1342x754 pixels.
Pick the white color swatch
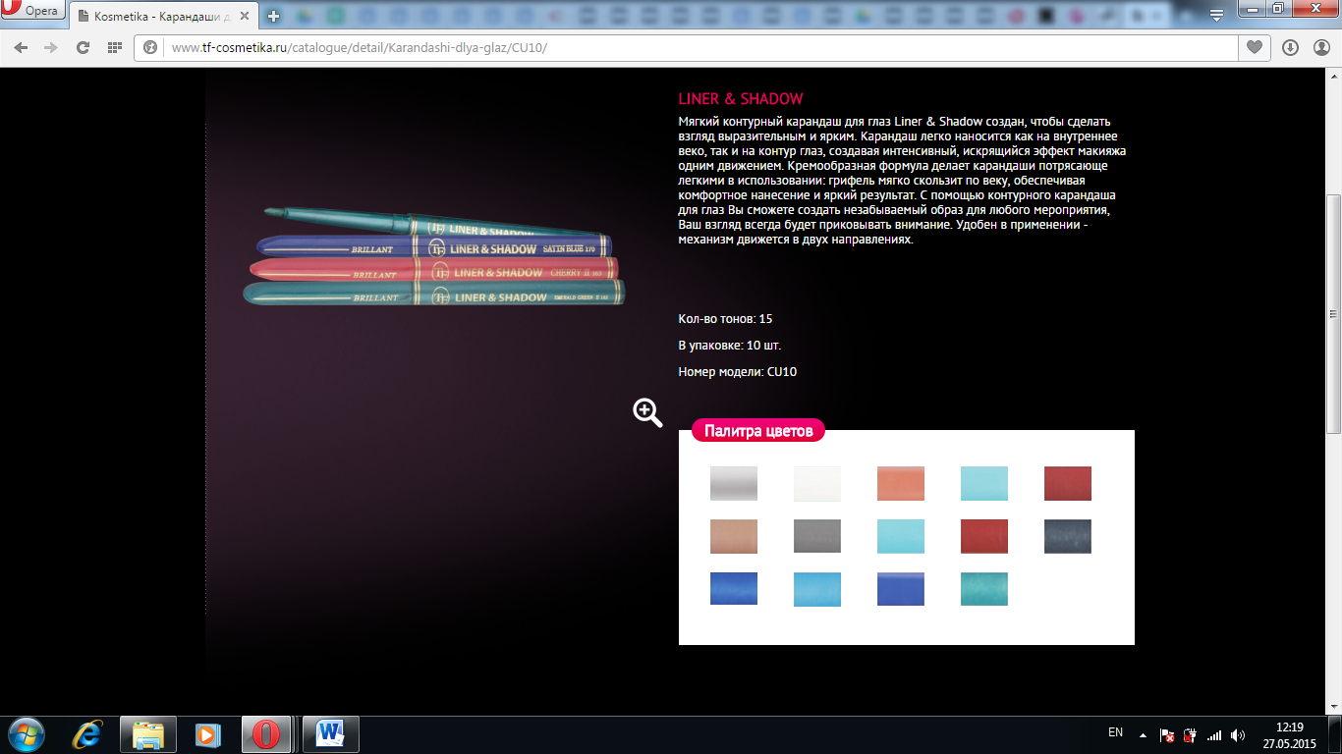click(x=817, y=483)
